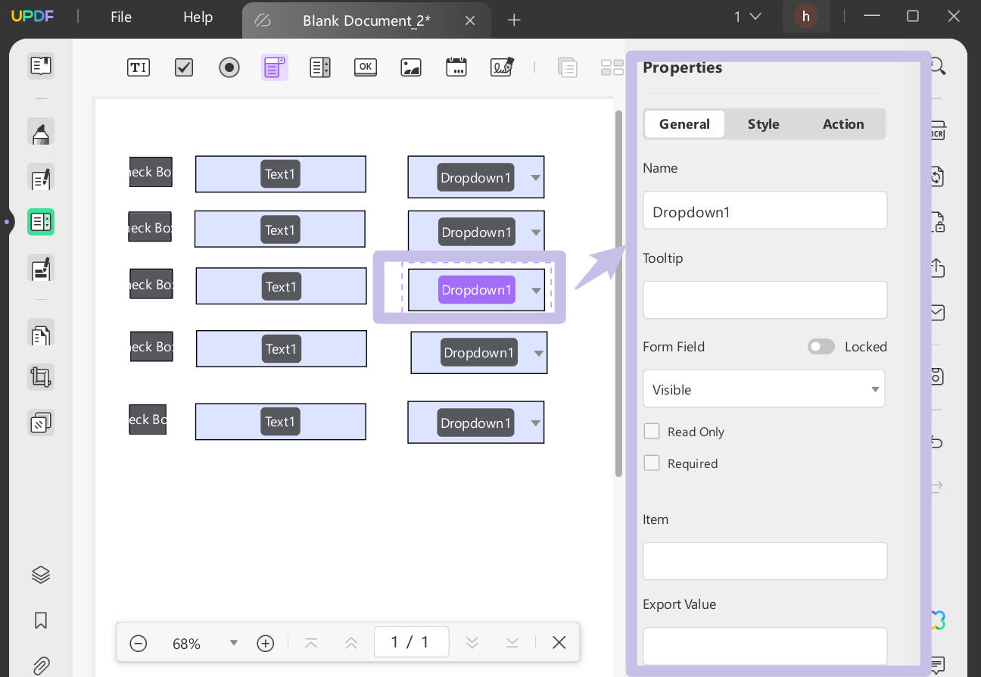The image size is (981, 677).
Task: Select the Radio Button form tool
Action: (x=229, y=67)
